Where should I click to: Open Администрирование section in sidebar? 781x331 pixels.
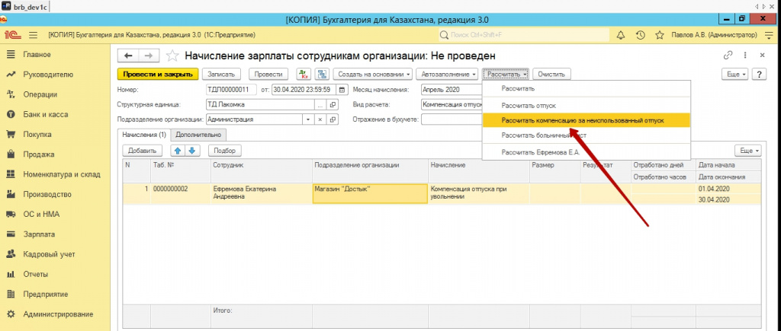click(x=58, y=314)
